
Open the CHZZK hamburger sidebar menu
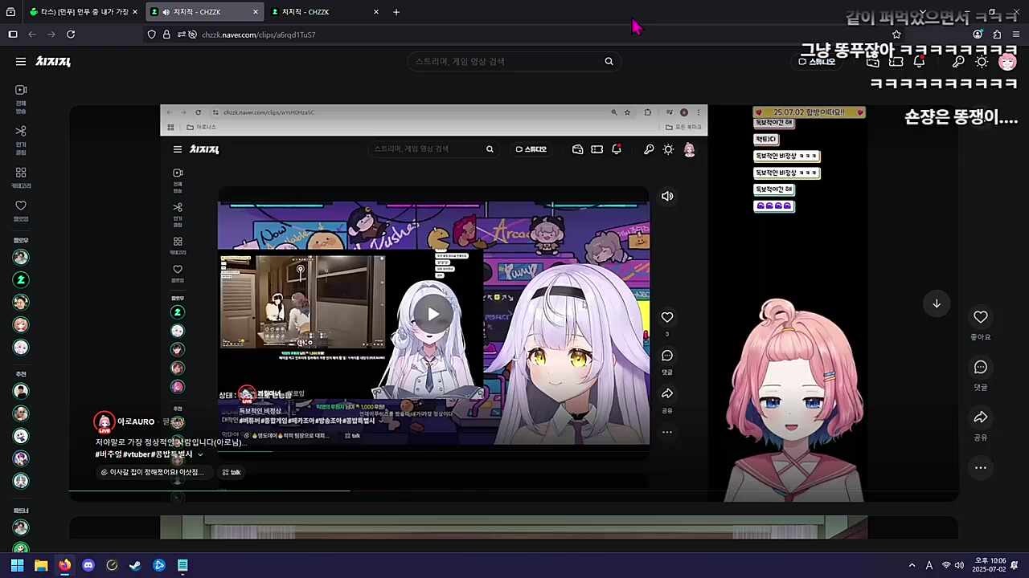click(x=21, y=61)
